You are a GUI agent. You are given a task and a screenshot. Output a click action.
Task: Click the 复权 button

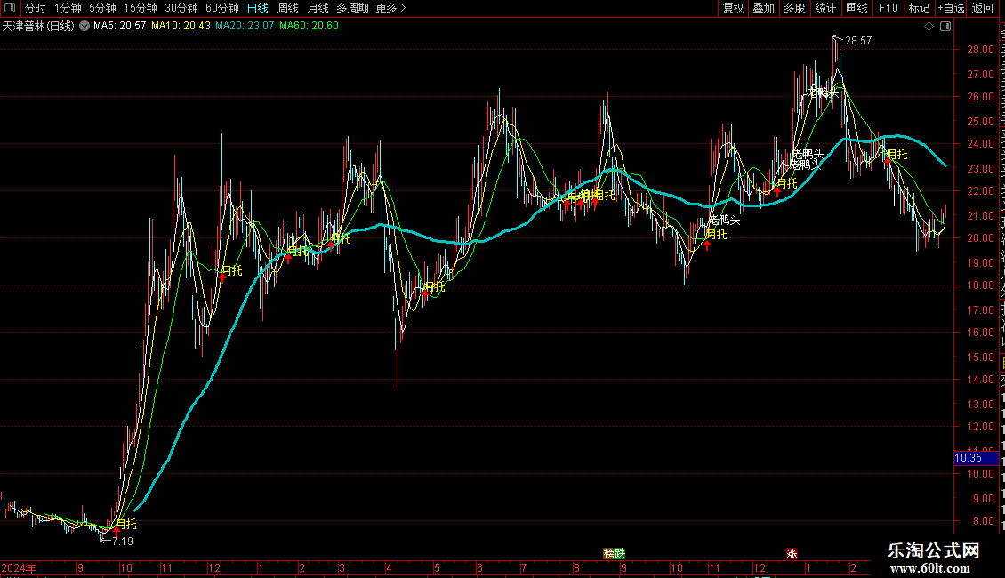click(733, 8)
